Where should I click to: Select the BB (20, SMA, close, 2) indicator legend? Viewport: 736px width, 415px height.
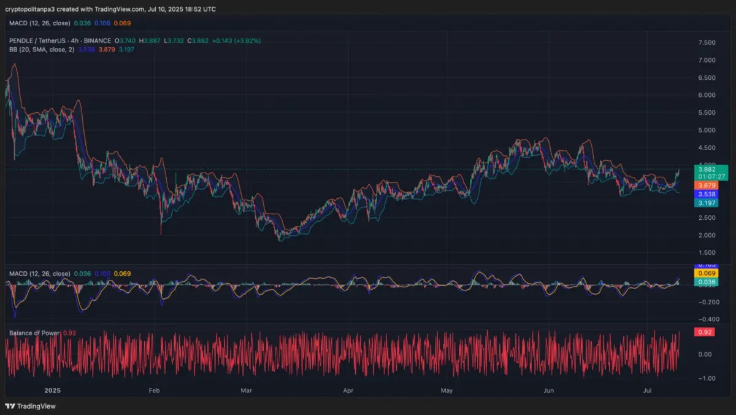(x=42, y=49)
